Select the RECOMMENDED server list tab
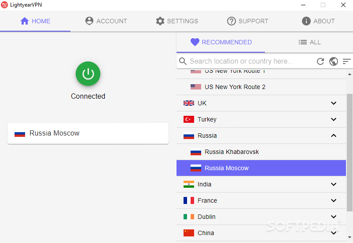This screenshot has height=243, width=353. (x=221, y=42)
